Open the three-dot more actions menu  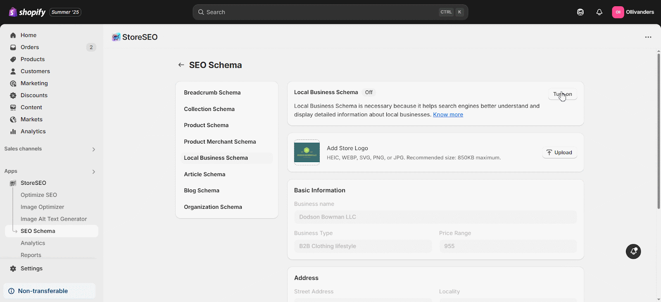point(648,37)
